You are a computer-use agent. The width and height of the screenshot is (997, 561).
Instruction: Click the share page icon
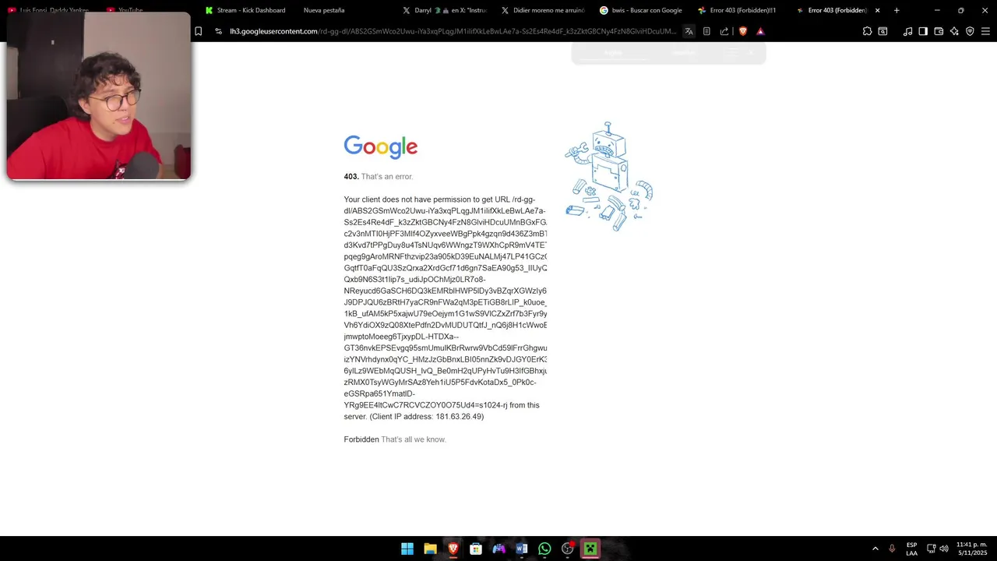tap(724, 31)
